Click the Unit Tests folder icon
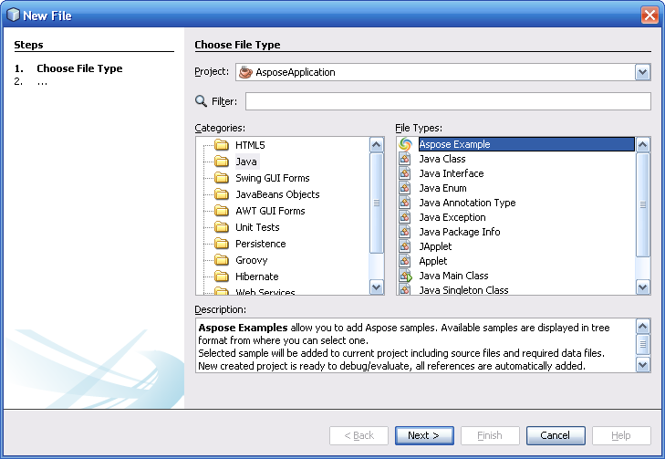This screenshot has width=665, height=459. [222, 227]
